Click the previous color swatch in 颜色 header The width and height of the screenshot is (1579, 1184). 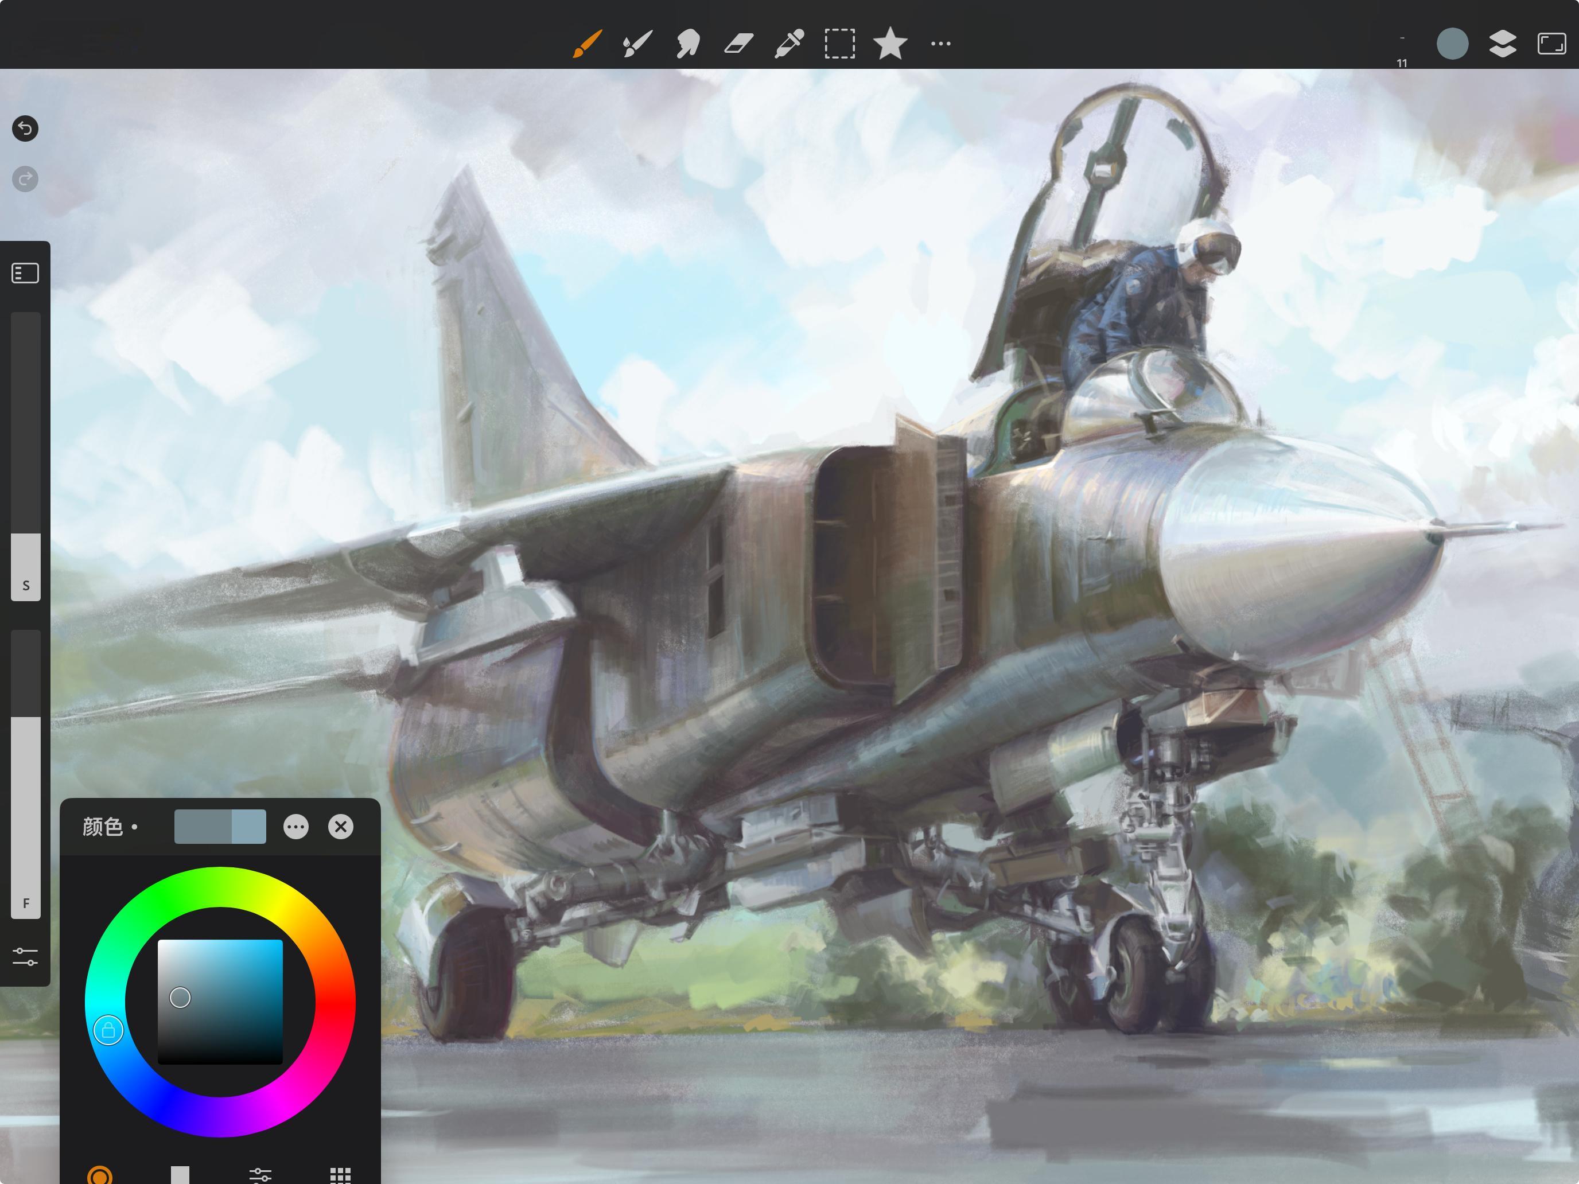[x=249, y=827]
